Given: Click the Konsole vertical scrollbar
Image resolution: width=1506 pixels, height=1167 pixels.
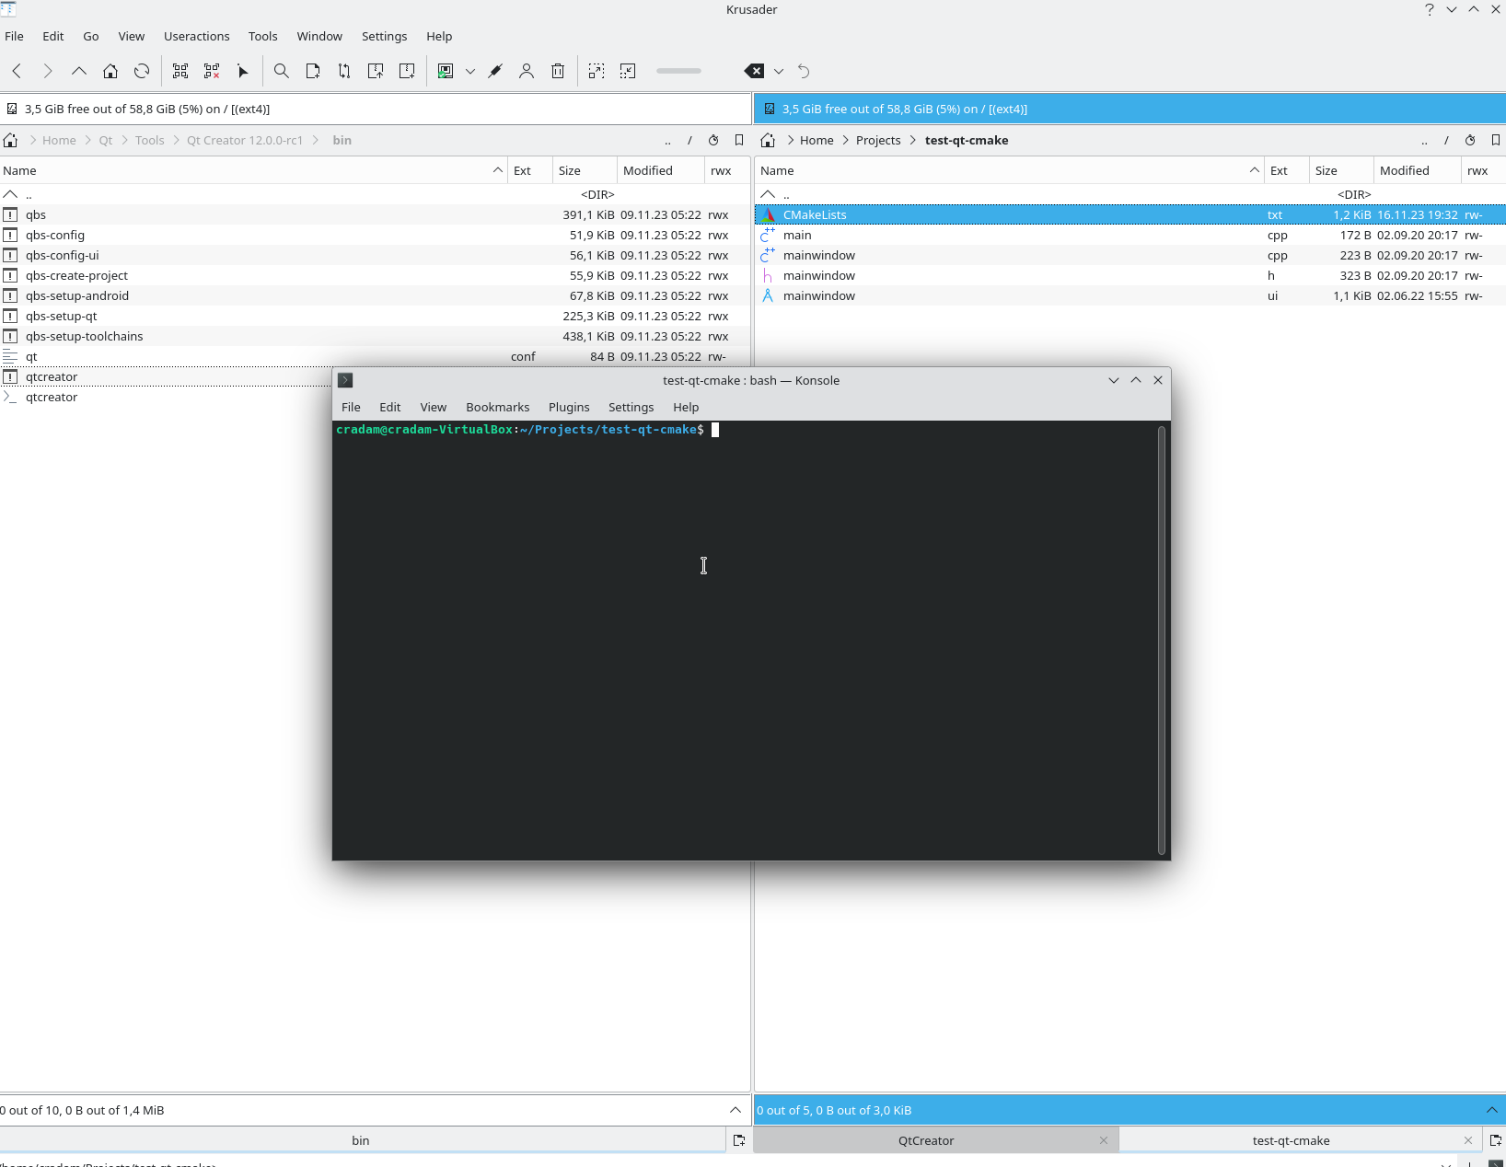Looking at the screenshot, I should pos(1162,640).
